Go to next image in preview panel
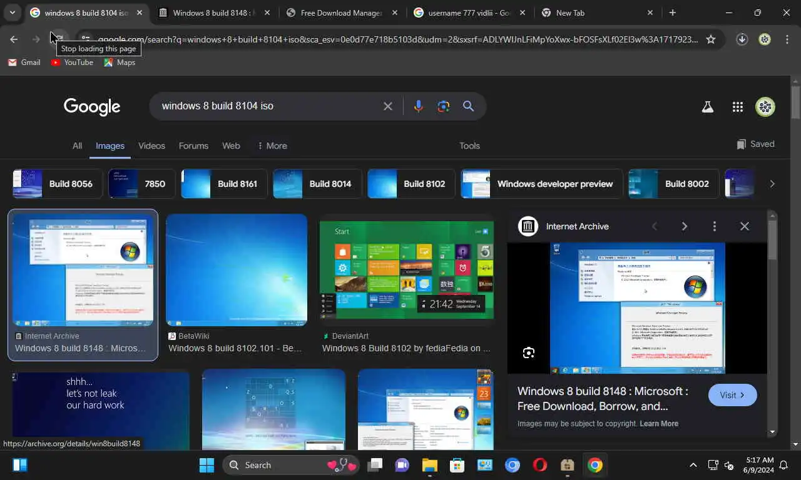The image size is (801, 480). [684, 226]
